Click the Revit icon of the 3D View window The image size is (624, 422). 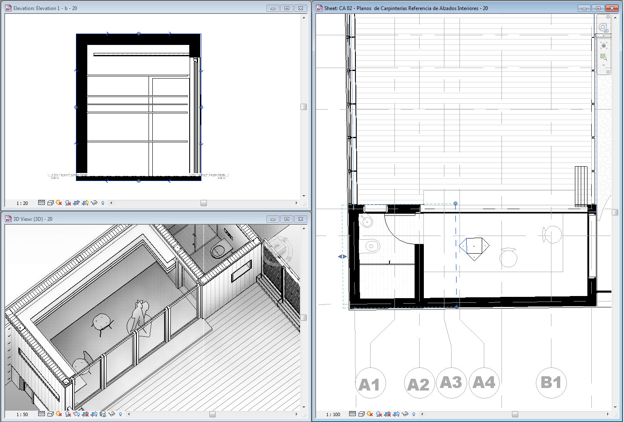[x=8, y=219]
